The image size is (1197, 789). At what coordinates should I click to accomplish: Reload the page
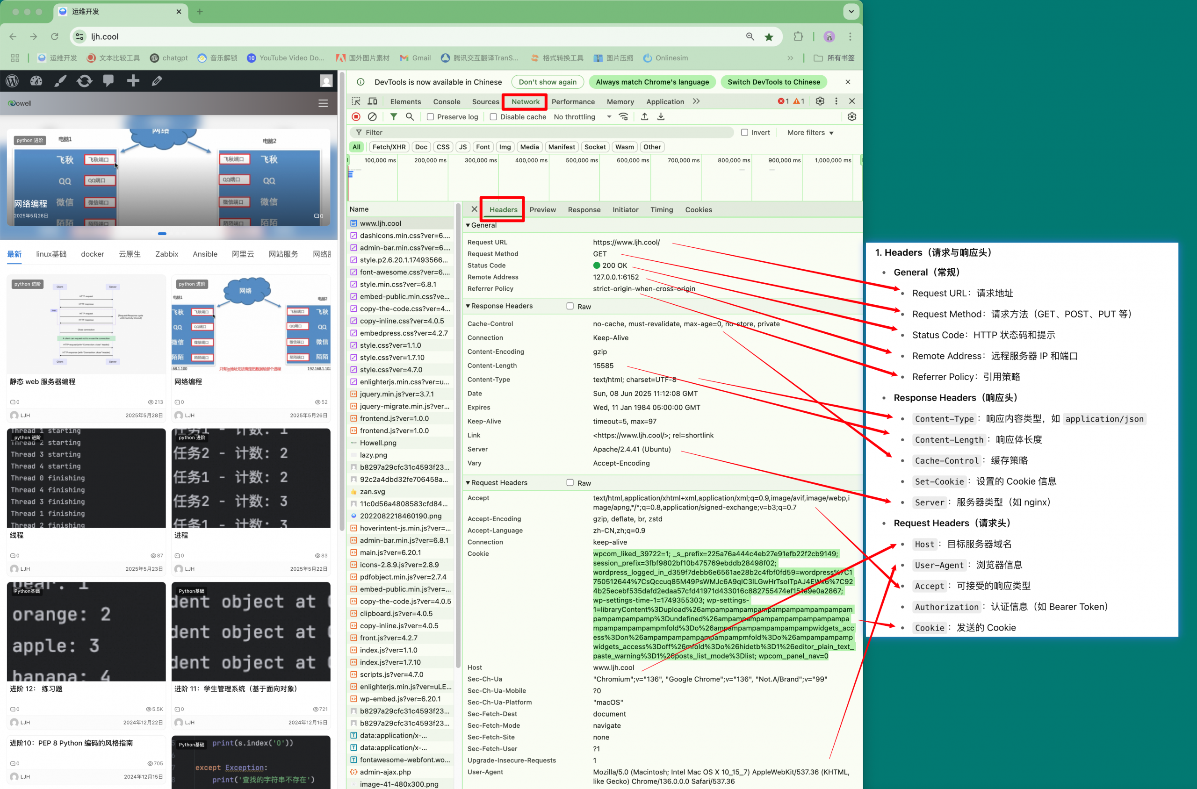coord(54,37)
